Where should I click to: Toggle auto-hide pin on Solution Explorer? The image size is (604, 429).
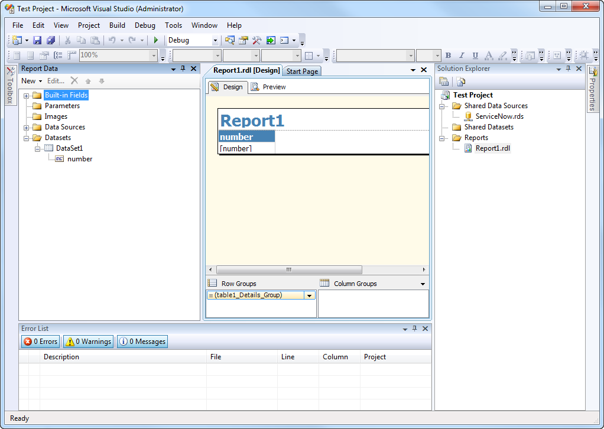click(x=568, y=69)
